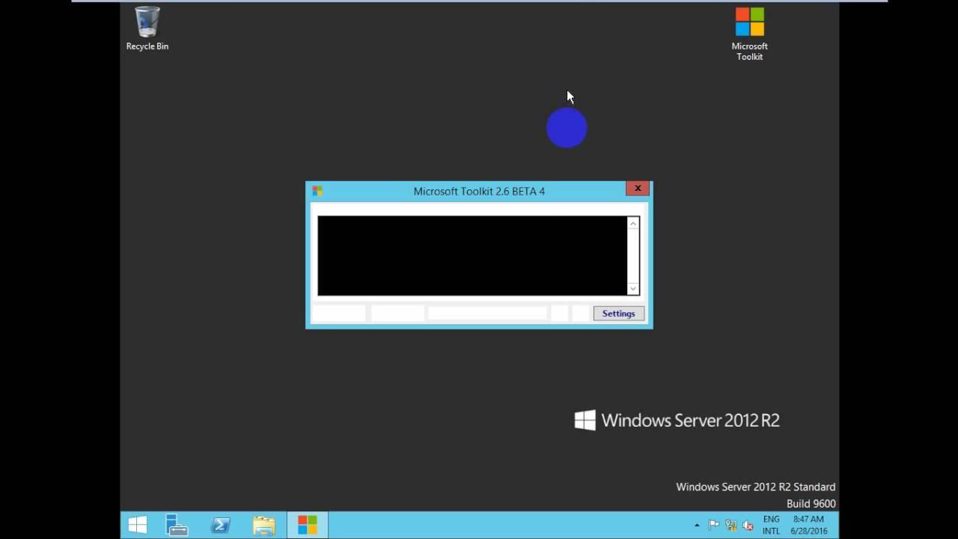Switch ENG INTL input language
The height and width of the screenshot is (539, 958).
[x=771, y=525]
